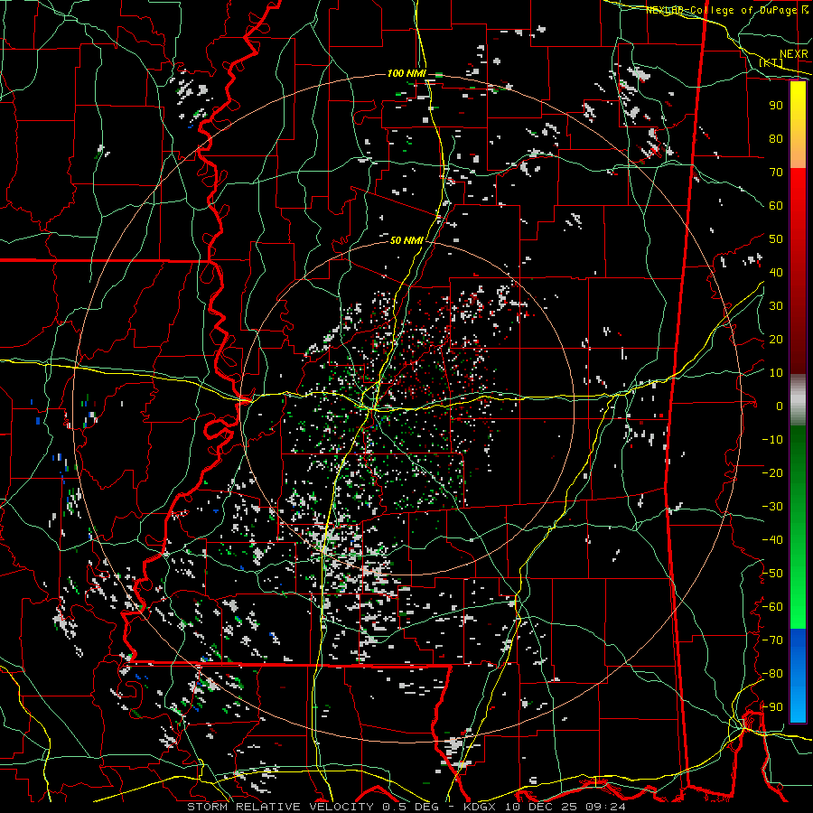Click the "-70" value on the velocity scale
Viewport: 813px width, 813px height.
click(x=772, y=640)
